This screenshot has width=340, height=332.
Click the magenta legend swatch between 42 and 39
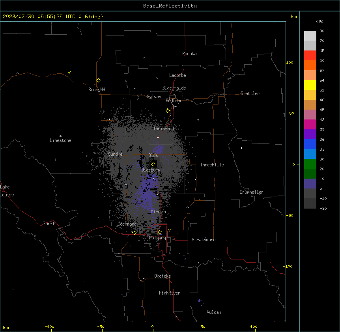310,124
